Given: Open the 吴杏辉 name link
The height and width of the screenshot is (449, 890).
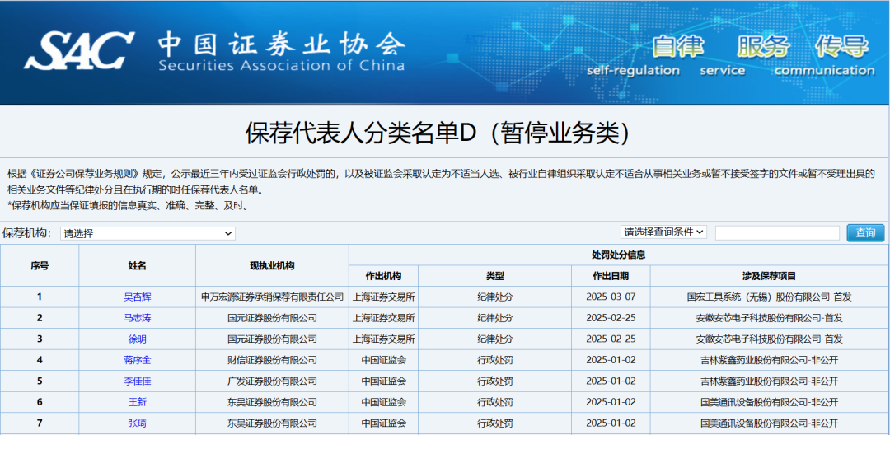Looking at the screenshot, I should 138,297.
